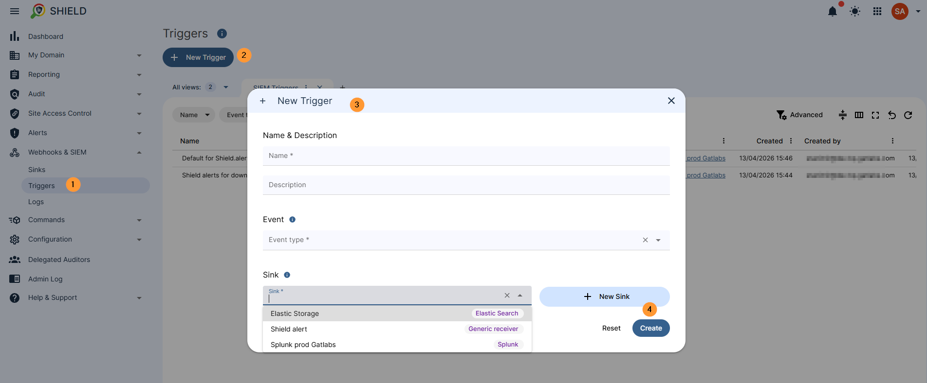Open Advanced filter settings
This screenshot has width=927, height=383.
pos(799,115)
